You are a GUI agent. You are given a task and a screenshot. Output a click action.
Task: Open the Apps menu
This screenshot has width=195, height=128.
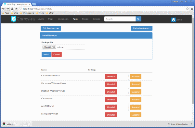(75, 19)
